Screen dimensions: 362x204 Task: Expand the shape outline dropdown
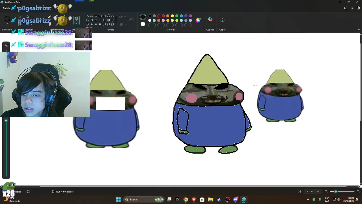[125, 17]
